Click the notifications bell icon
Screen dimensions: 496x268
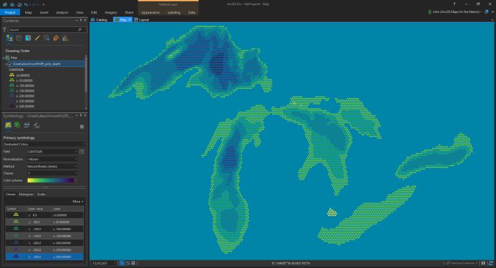tap(486, 12)
